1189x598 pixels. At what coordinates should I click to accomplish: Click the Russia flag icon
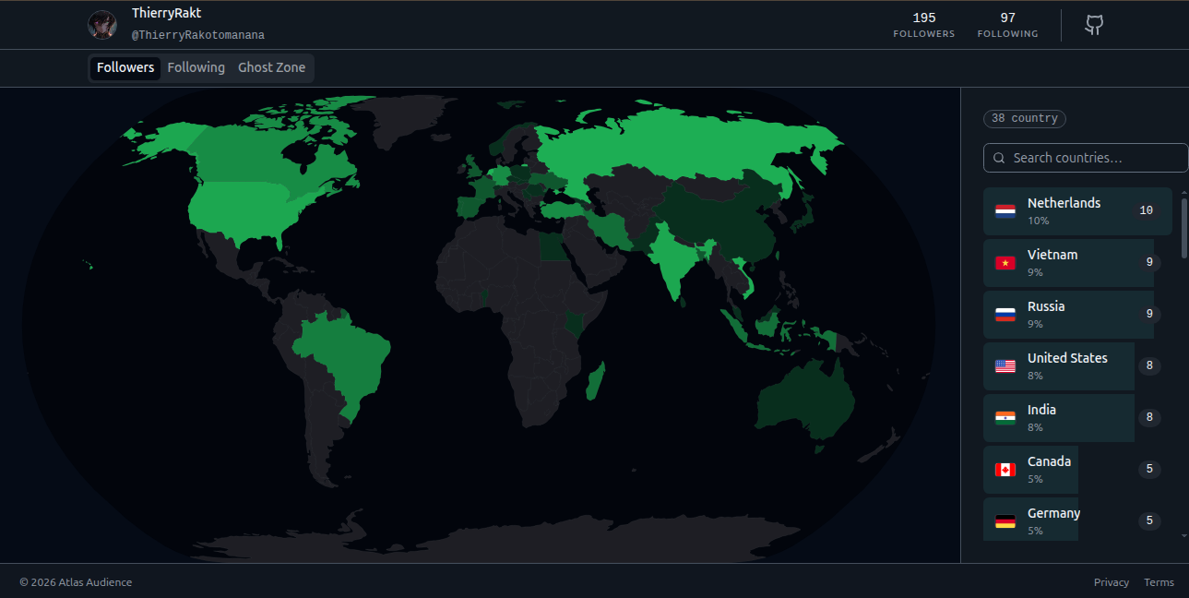coord(1005,315)
